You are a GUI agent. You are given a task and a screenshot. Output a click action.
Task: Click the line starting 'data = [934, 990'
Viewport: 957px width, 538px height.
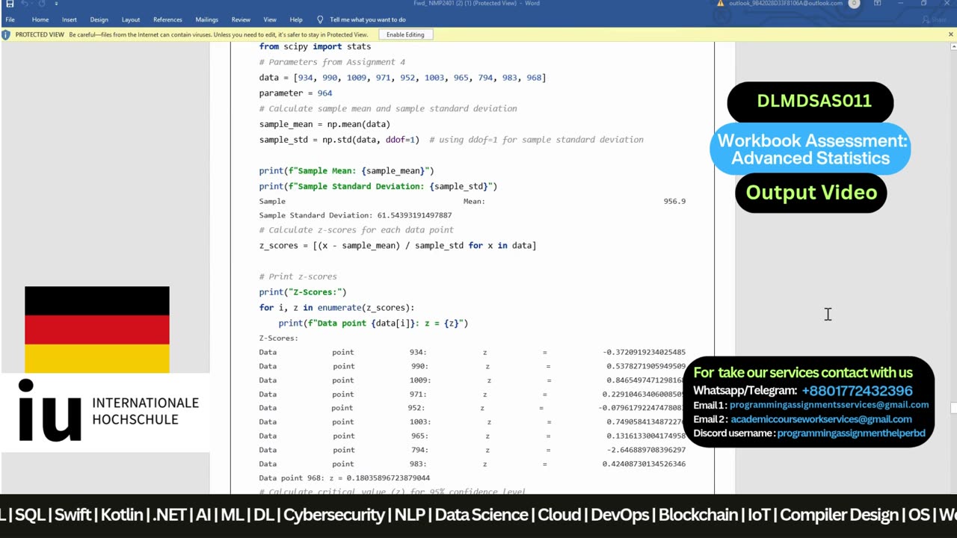pyautogui.click(x=402, y=78)
